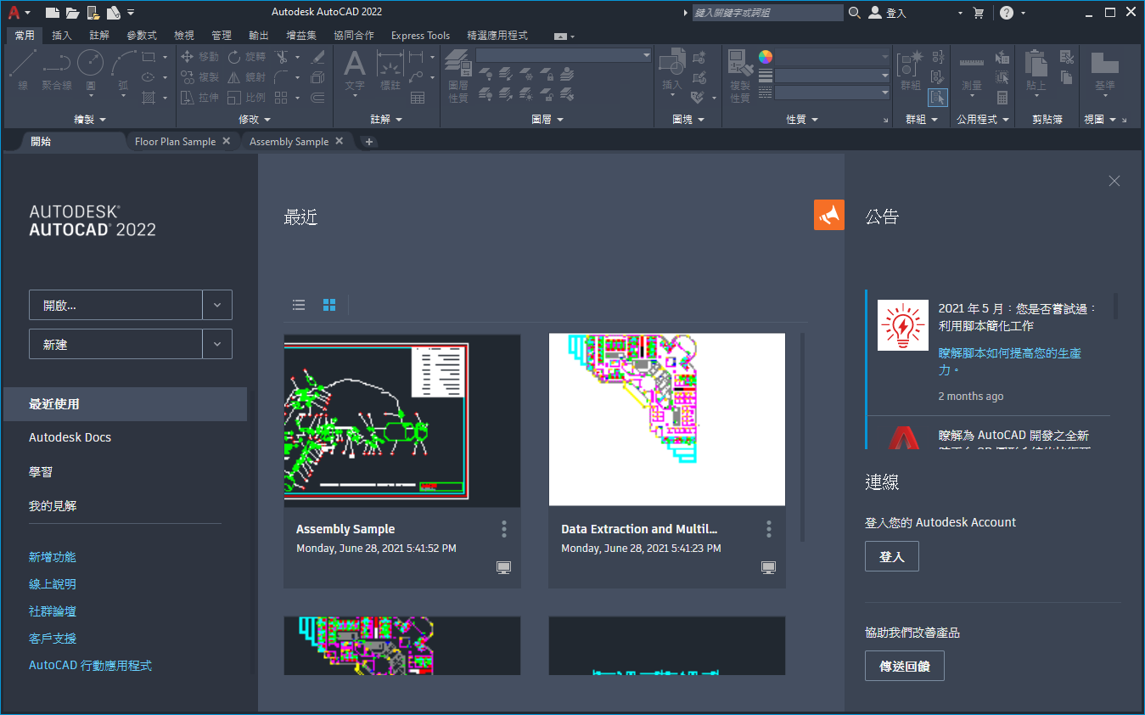Click the Erase tool icon
This screenshot has height=715, width=1145.
(318, 57)
